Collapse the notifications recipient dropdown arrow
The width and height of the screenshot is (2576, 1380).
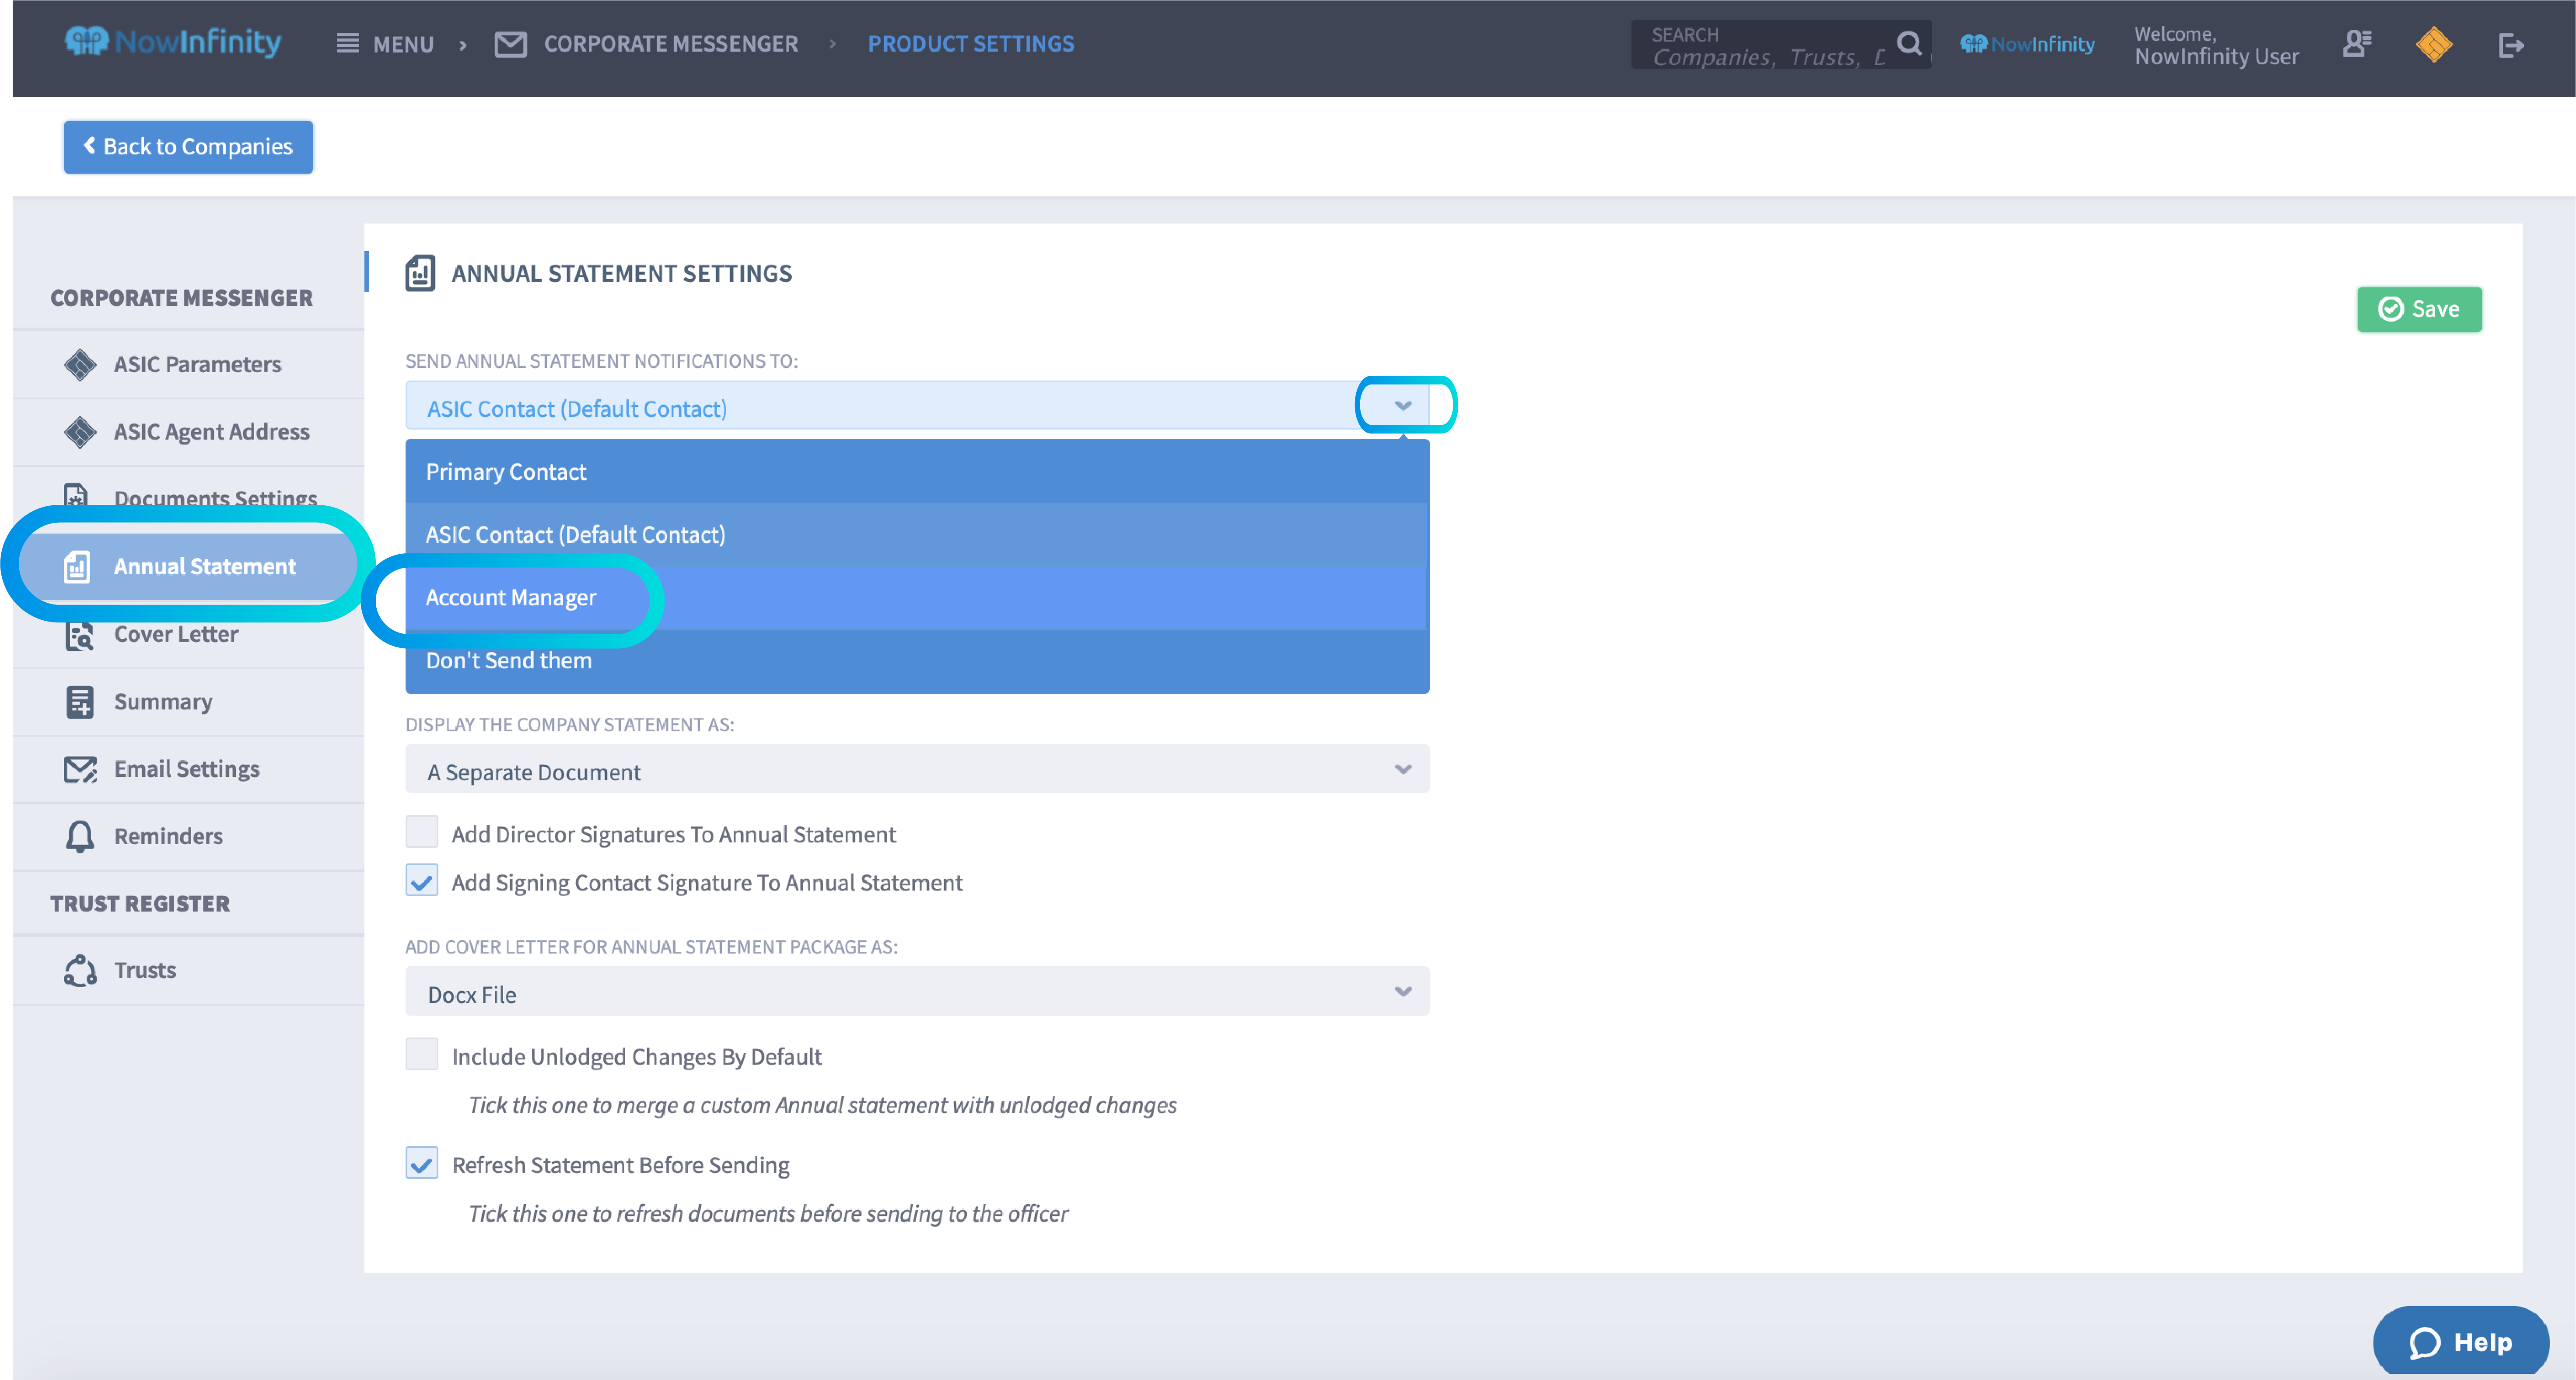1403,405
